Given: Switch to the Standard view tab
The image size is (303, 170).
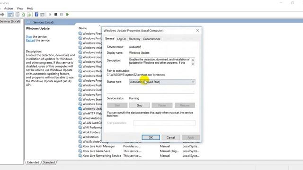Looking at the screenshot, I should (49, 162).
